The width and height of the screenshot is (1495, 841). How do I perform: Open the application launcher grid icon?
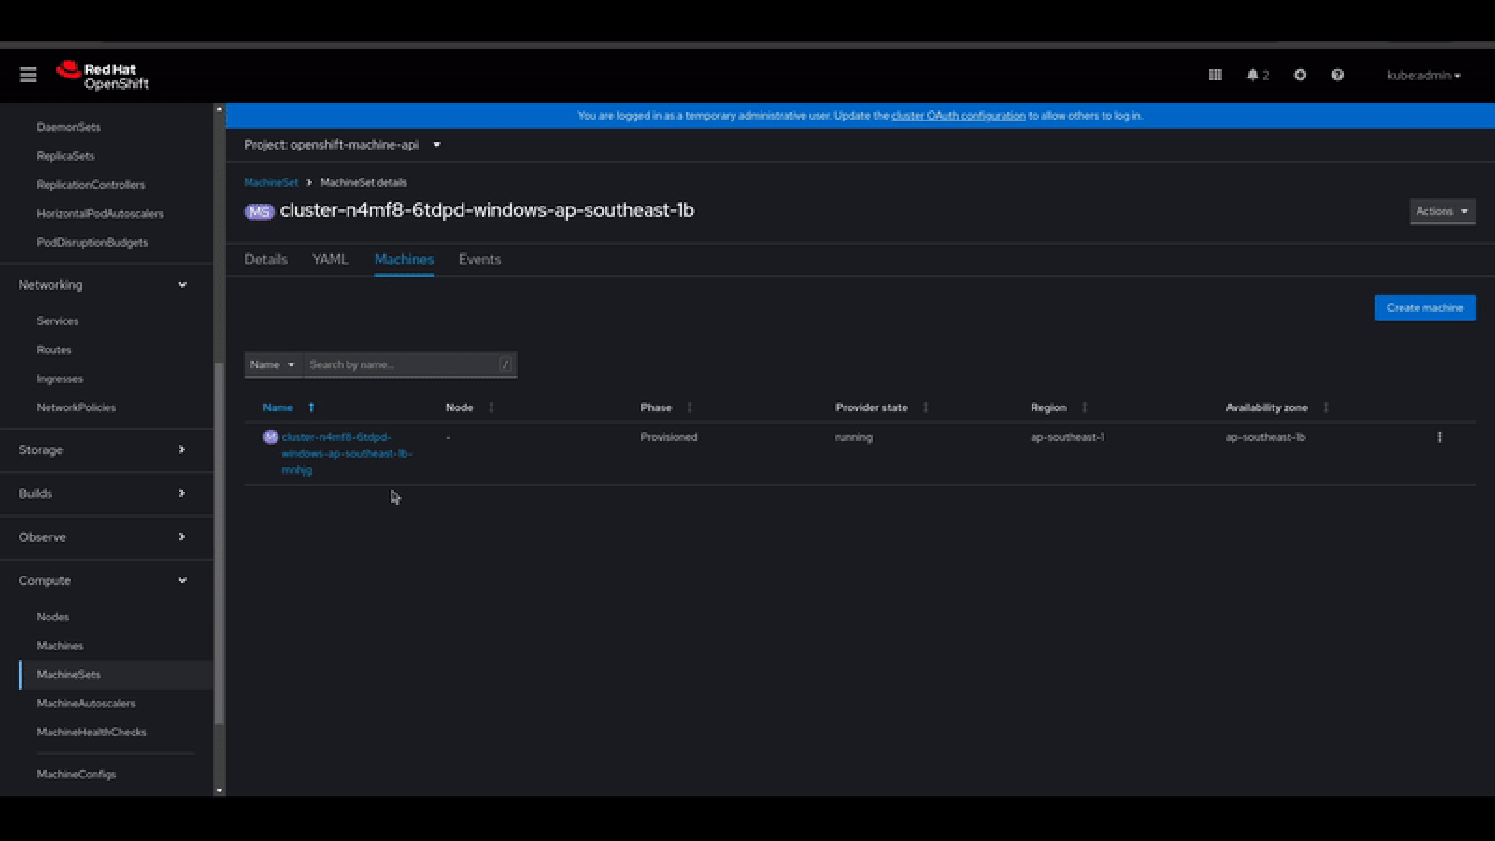pos(1215,75)
